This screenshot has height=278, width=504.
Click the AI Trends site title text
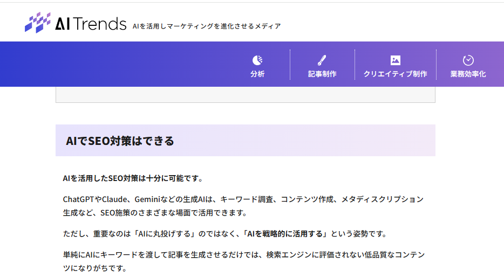click(91, 23)
